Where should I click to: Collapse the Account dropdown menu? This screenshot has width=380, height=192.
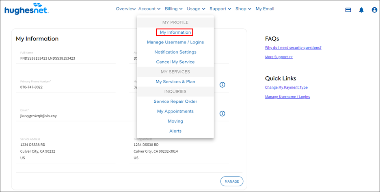click(149, 9)
